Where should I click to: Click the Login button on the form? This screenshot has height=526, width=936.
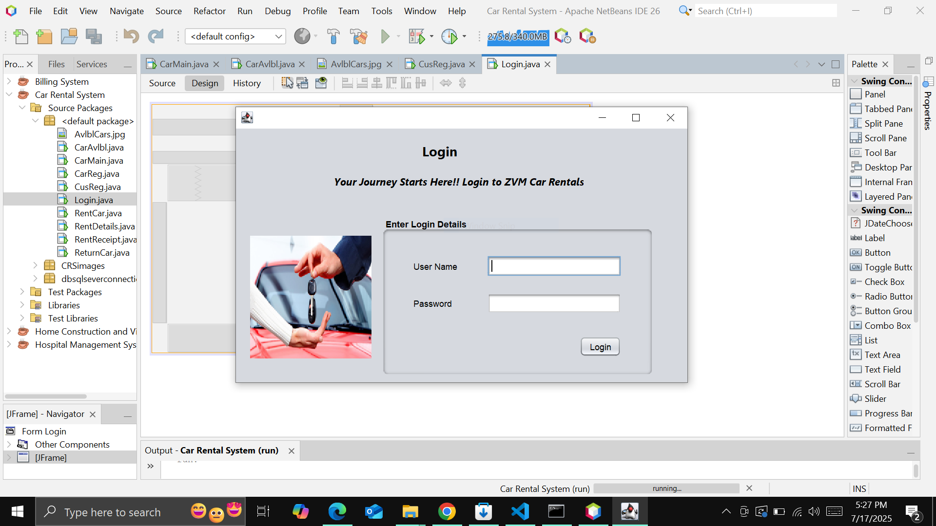click(600, 346)
